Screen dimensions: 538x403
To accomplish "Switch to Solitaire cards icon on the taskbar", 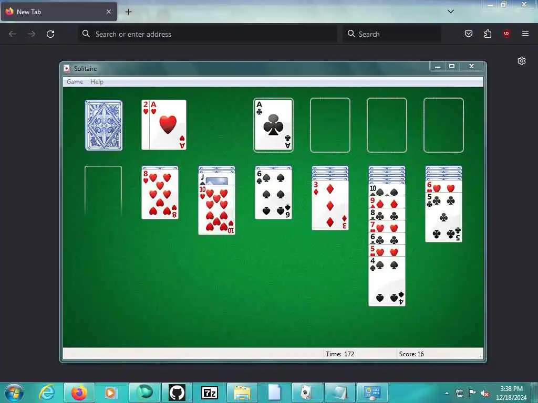I will pos(306,393).
